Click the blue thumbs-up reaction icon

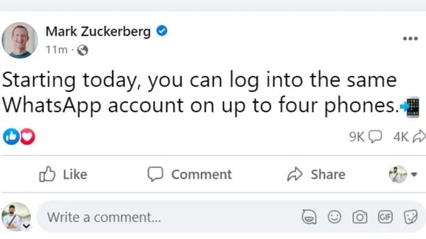11,136
